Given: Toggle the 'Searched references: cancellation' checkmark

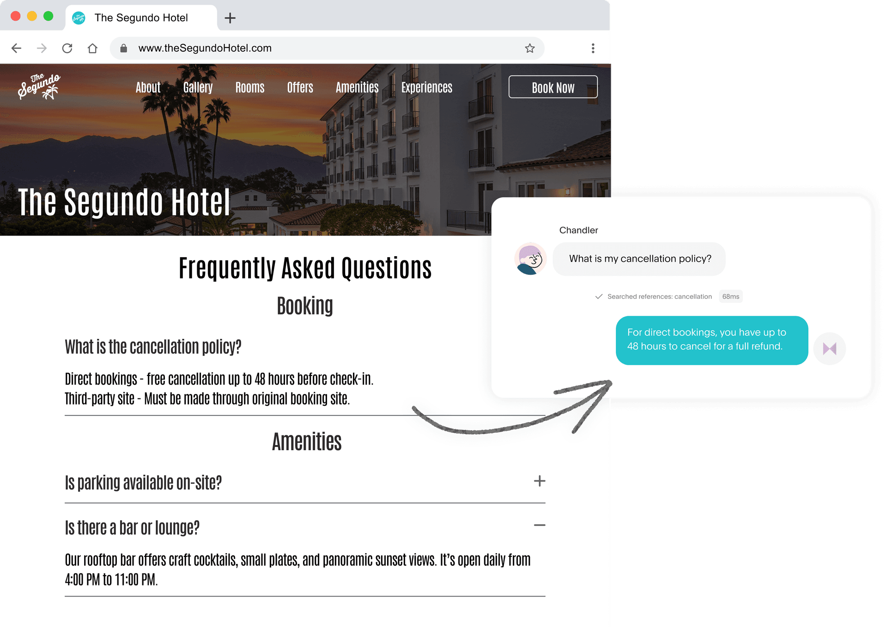Looking at the screenshot, I should click(599, 296).
